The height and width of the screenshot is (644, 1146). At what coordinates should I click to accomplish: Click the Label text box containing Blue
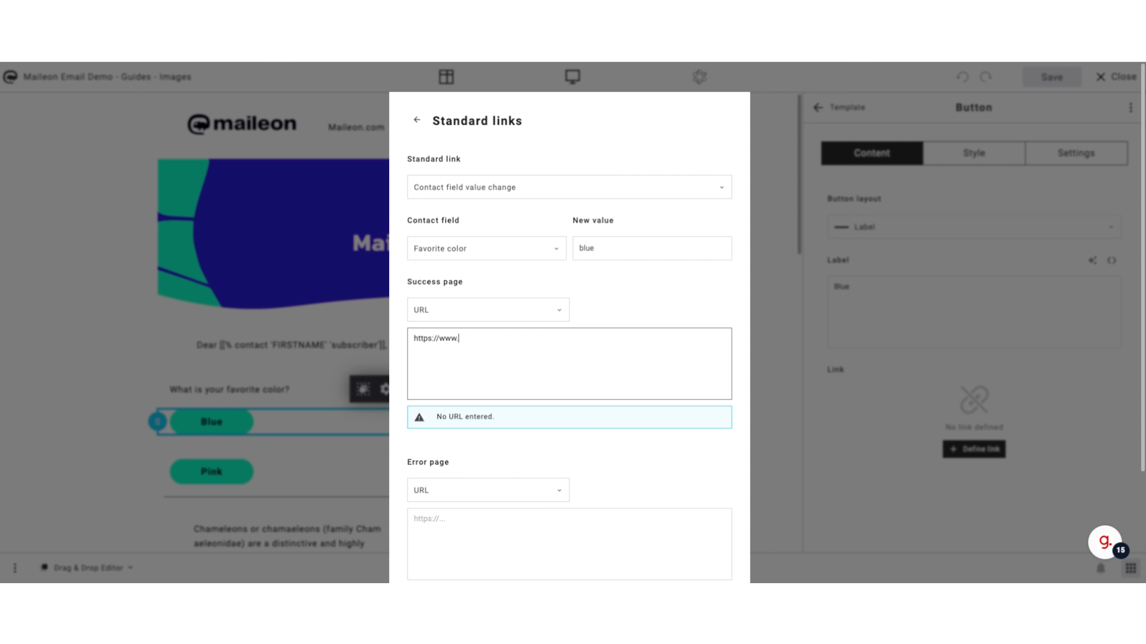[x=974, y=311]
